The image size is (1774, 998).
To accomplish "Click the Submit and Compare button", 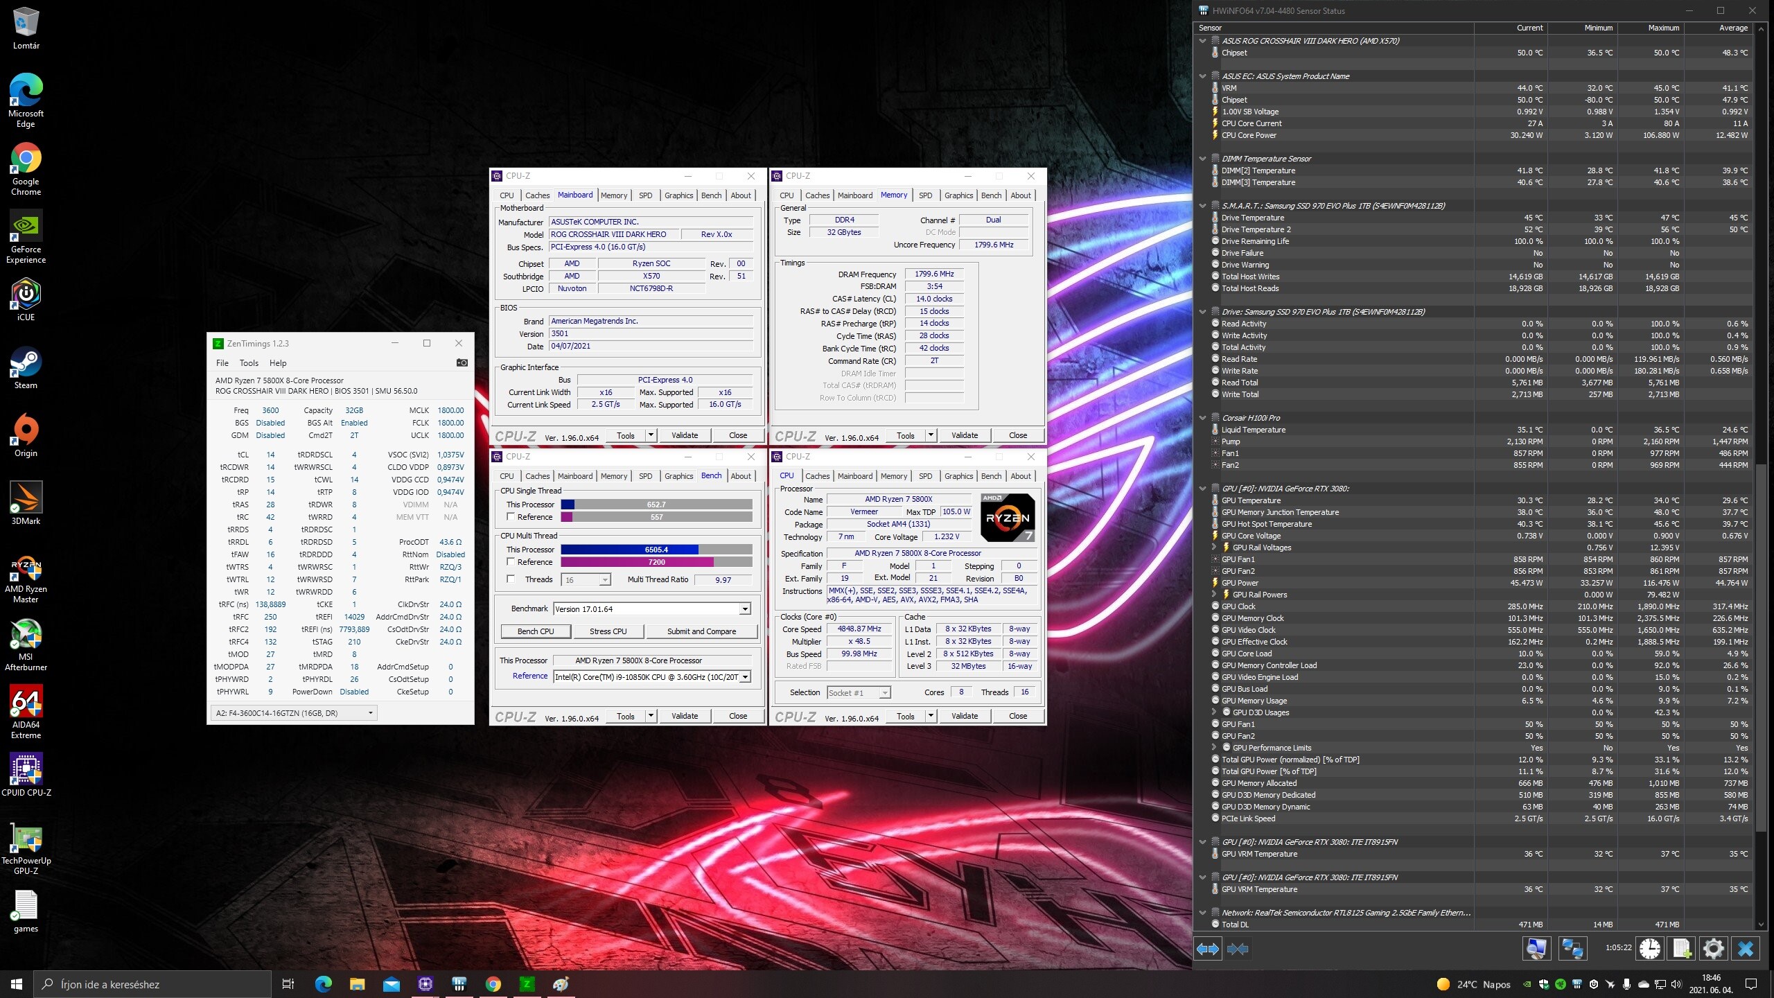I will tap(701, 631).
